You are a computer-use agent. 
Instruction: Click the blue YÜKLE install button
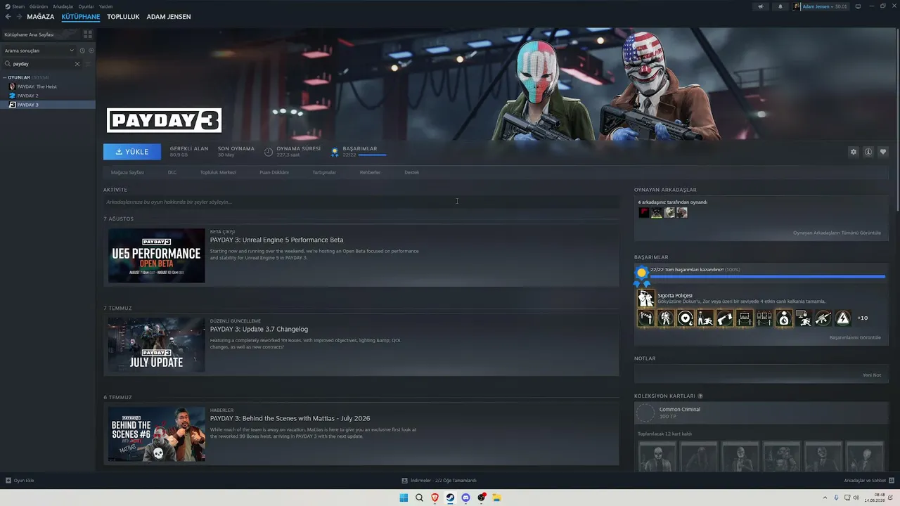(x=131, y=152)
